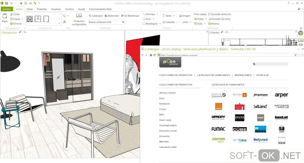
Task: Click Esconder selección visibility option
Action: click(220, 14)
